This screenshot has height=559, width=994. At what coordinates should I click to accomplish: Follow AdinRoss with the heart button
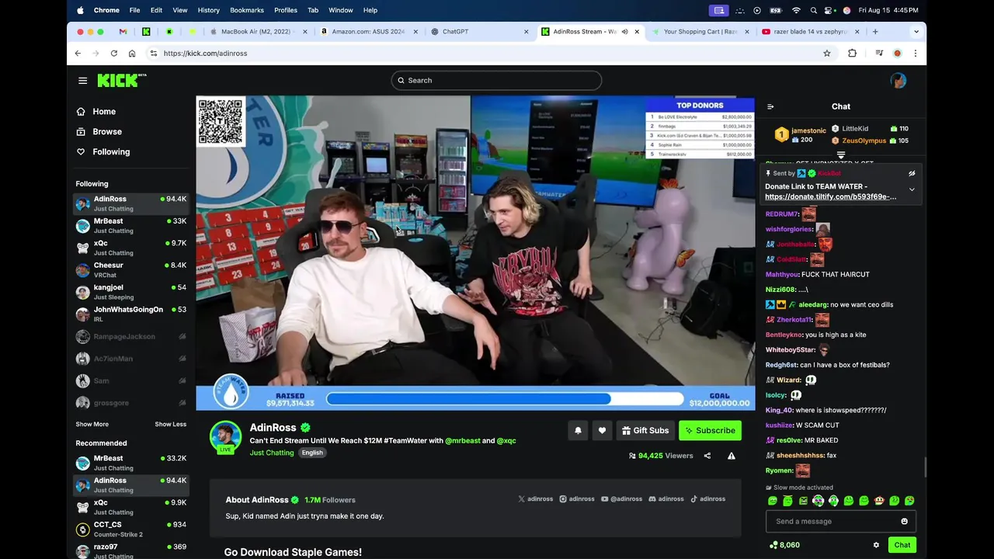pos(602,430)
